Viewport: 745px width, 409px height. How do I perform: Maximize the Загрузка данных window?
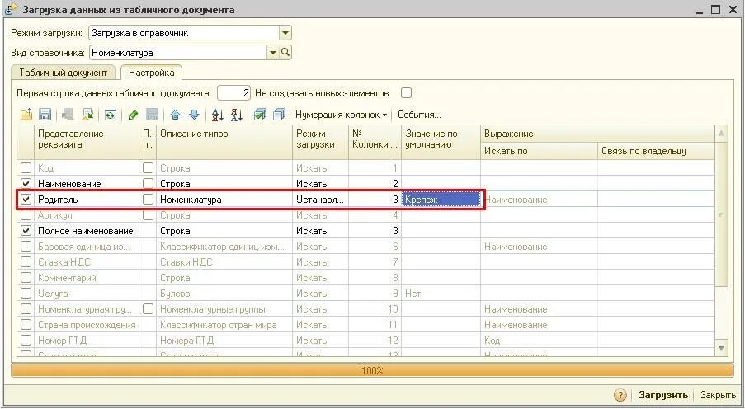716,10
